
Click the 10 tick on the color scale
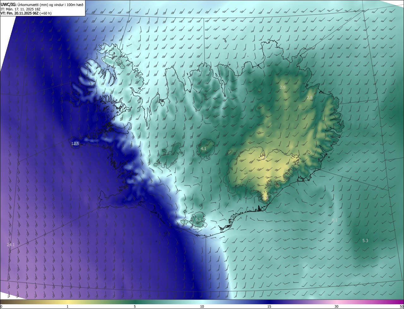pos(202,306)
